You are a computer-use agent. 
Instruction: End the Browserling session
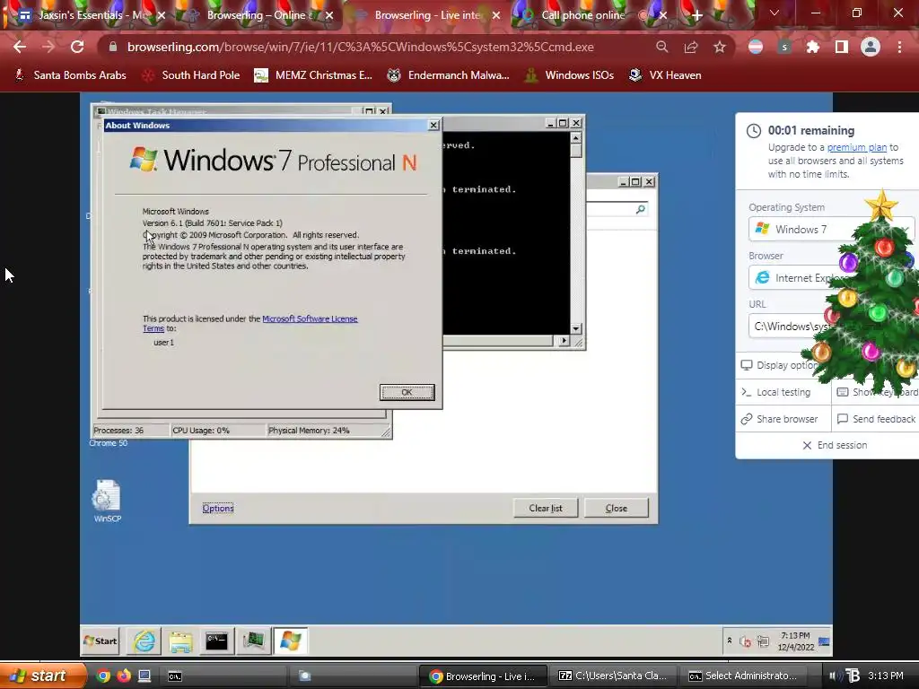835,445
